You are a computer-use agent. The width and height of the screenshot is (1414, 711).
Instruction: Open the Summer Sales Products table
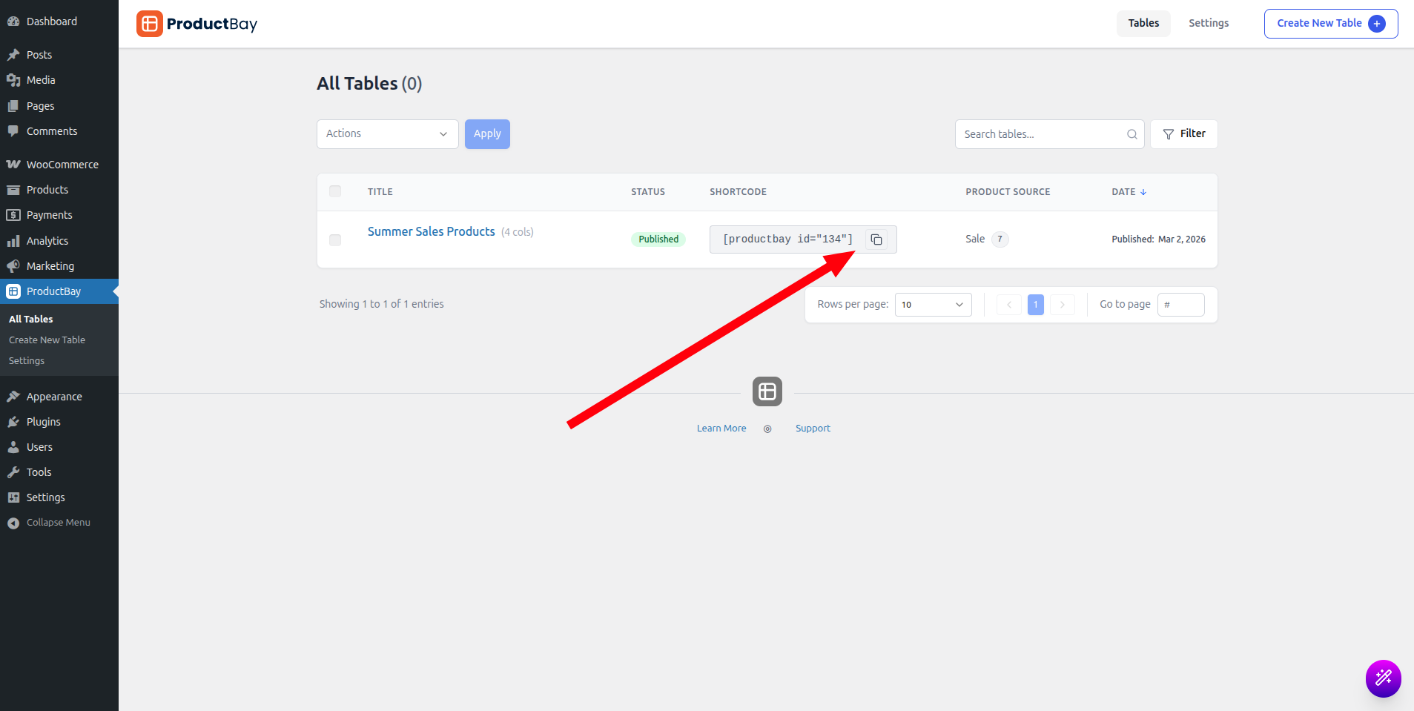tap(431, 231)
